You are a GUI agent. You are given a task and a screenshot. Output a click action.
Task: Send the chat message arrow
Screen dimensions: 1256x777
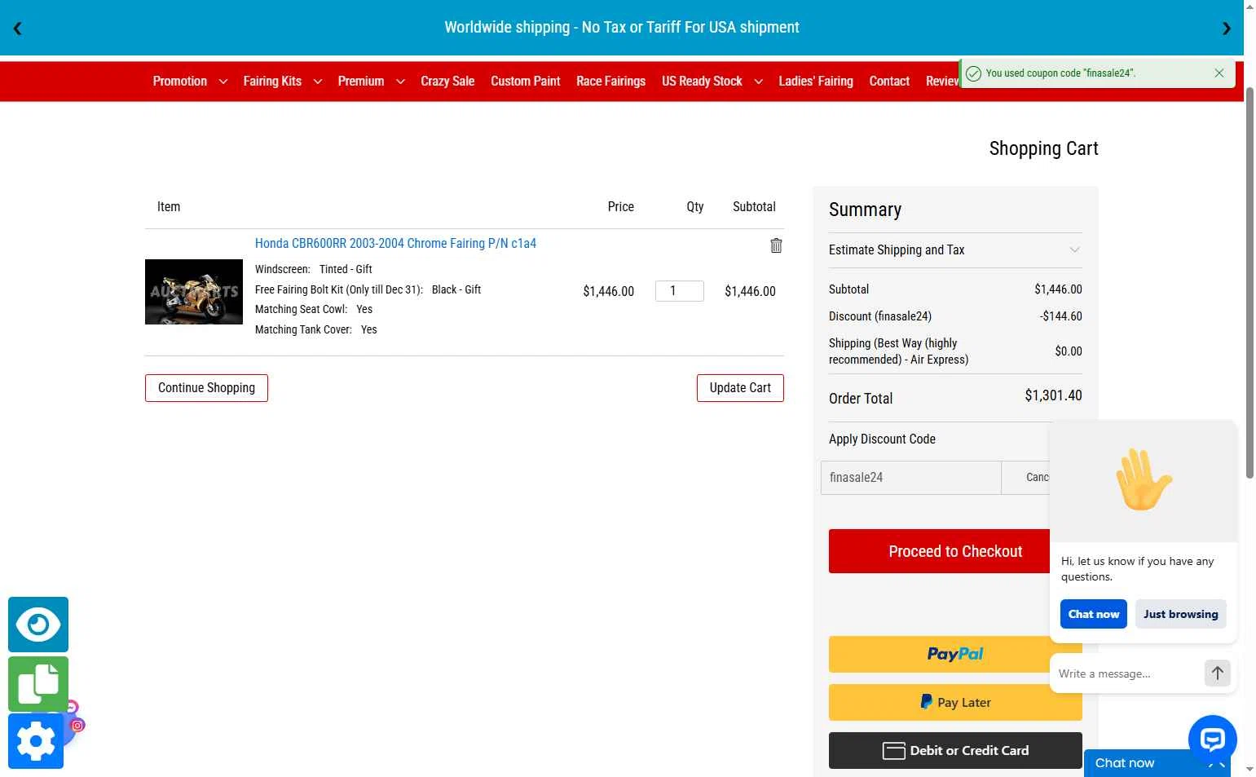click(x=1217, y=673)
